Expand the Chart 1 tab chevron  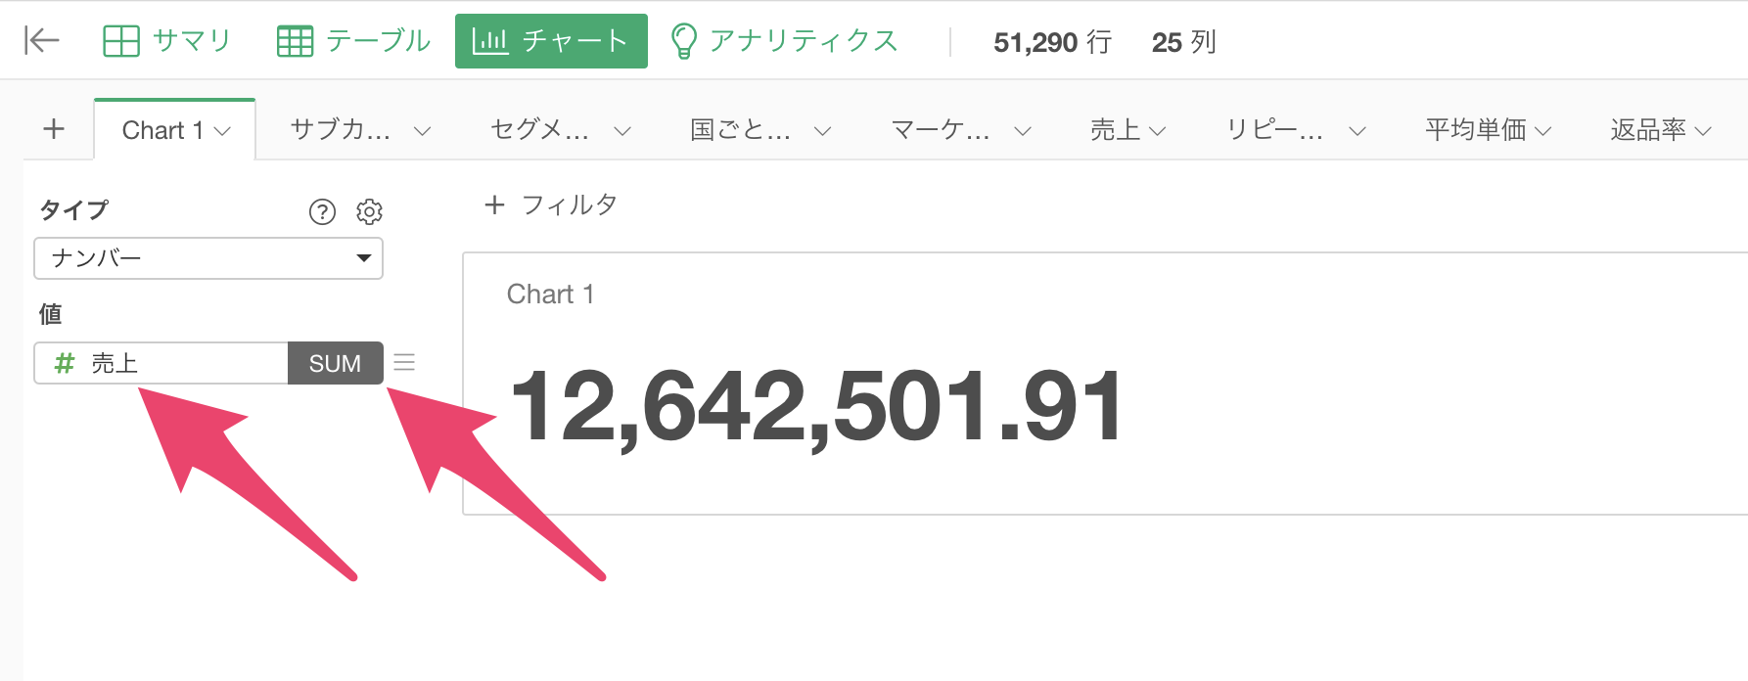(223, 131)
